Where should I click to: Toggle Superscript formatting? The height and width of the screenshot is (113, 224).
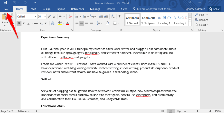pos(46,23)
